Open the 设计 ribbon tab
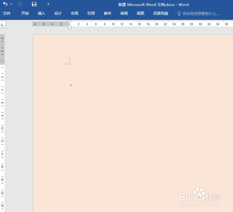 [x=58, y=14]
